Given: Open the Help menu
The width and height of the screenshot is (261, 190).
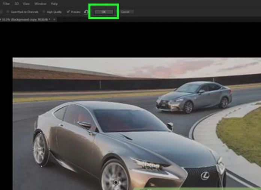Looking at the screenshot, I should coord(54,4).
